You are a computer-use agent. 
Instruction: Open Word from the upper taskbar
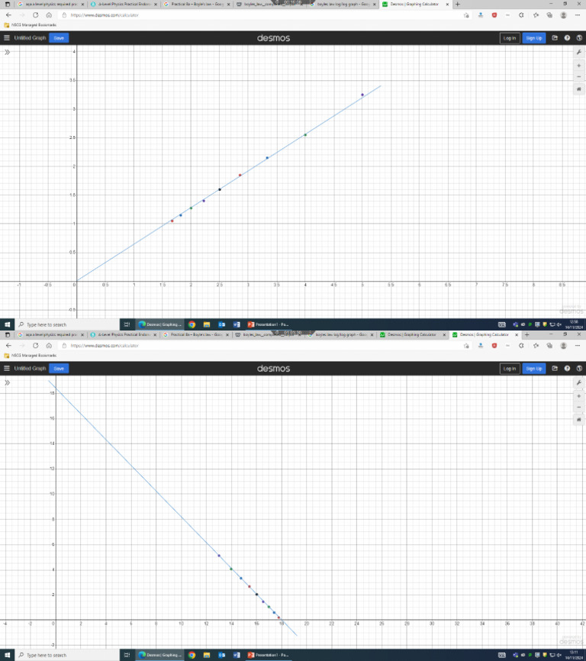[x=237, y=324]
